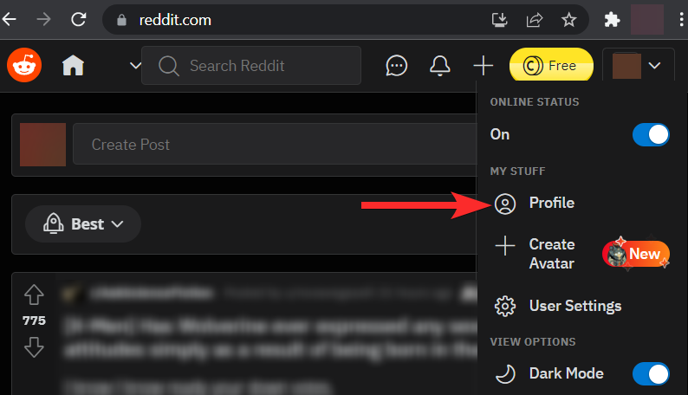This screenshot has height=395, width=688.
Task: Open the browser extensions puzzle icon
Action: click(612, 20)
